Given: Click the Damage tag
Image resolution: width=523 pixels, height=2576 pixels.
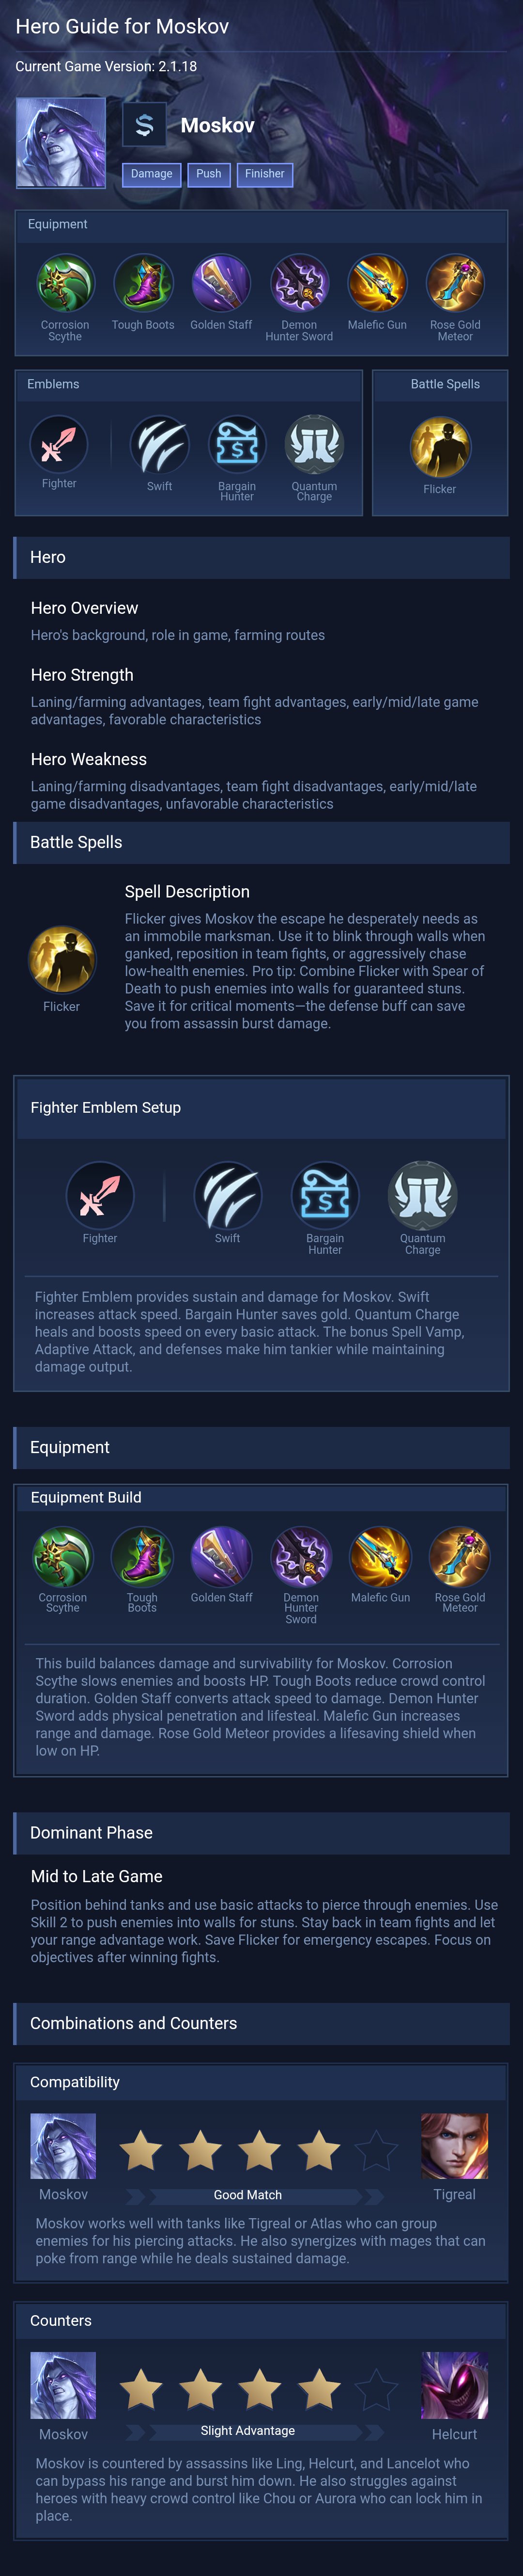Looking at the screenshot, I should click(x=152, y=174).
